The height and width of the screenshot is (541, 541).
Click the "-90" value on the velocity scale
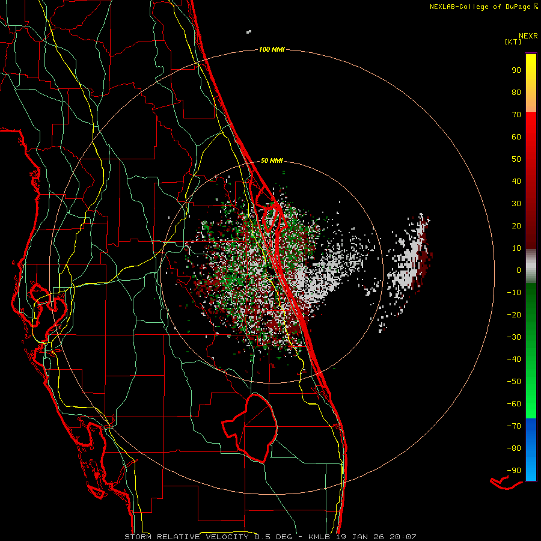pos(514,471)
